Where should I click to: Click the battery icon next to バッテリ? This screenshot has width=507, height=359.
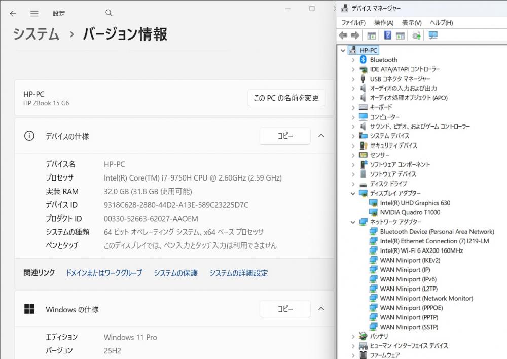363,336
